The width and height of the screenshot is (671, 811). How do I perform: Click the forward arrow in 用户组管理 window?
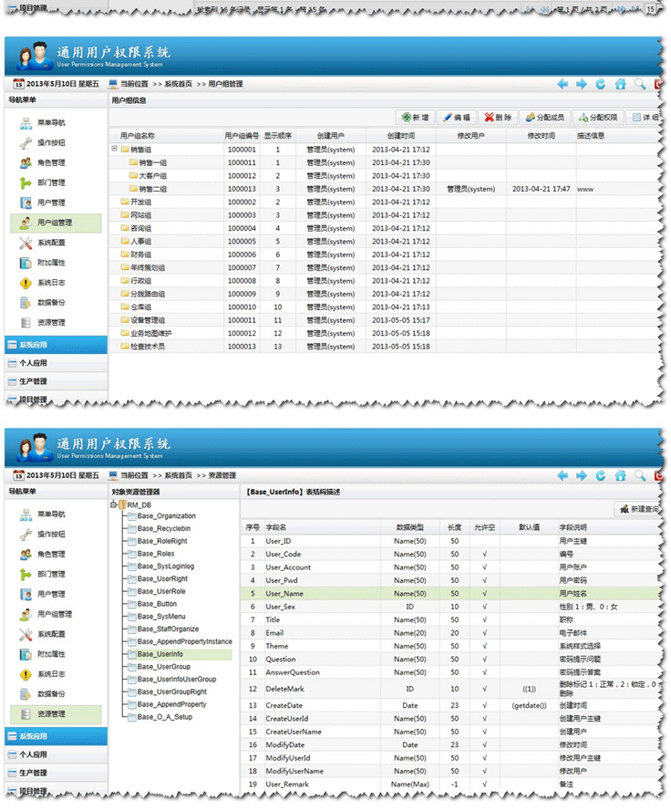click(582, 84)
